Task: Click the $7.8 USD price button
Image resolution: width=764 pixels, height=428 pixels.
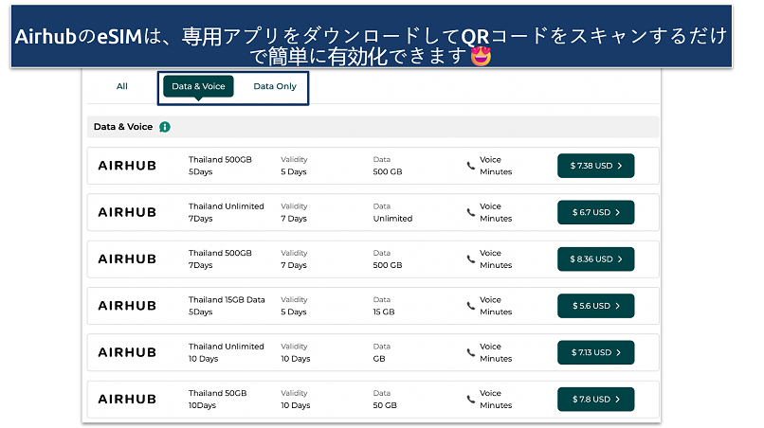Action: coord(595,399)
